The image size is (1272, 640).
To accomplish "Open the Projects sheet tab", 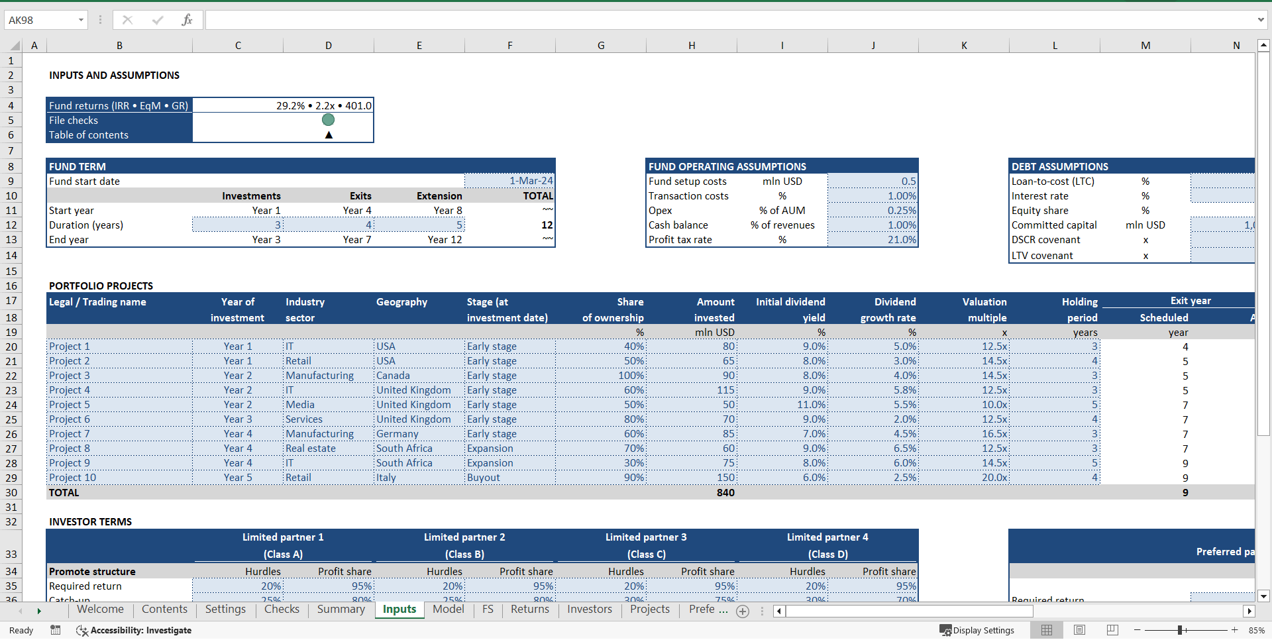I will coord(650,610).
